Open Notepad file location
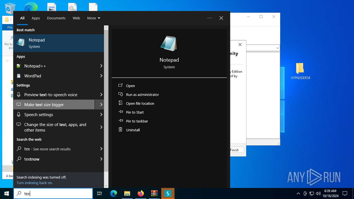 (x=140, y=103)
